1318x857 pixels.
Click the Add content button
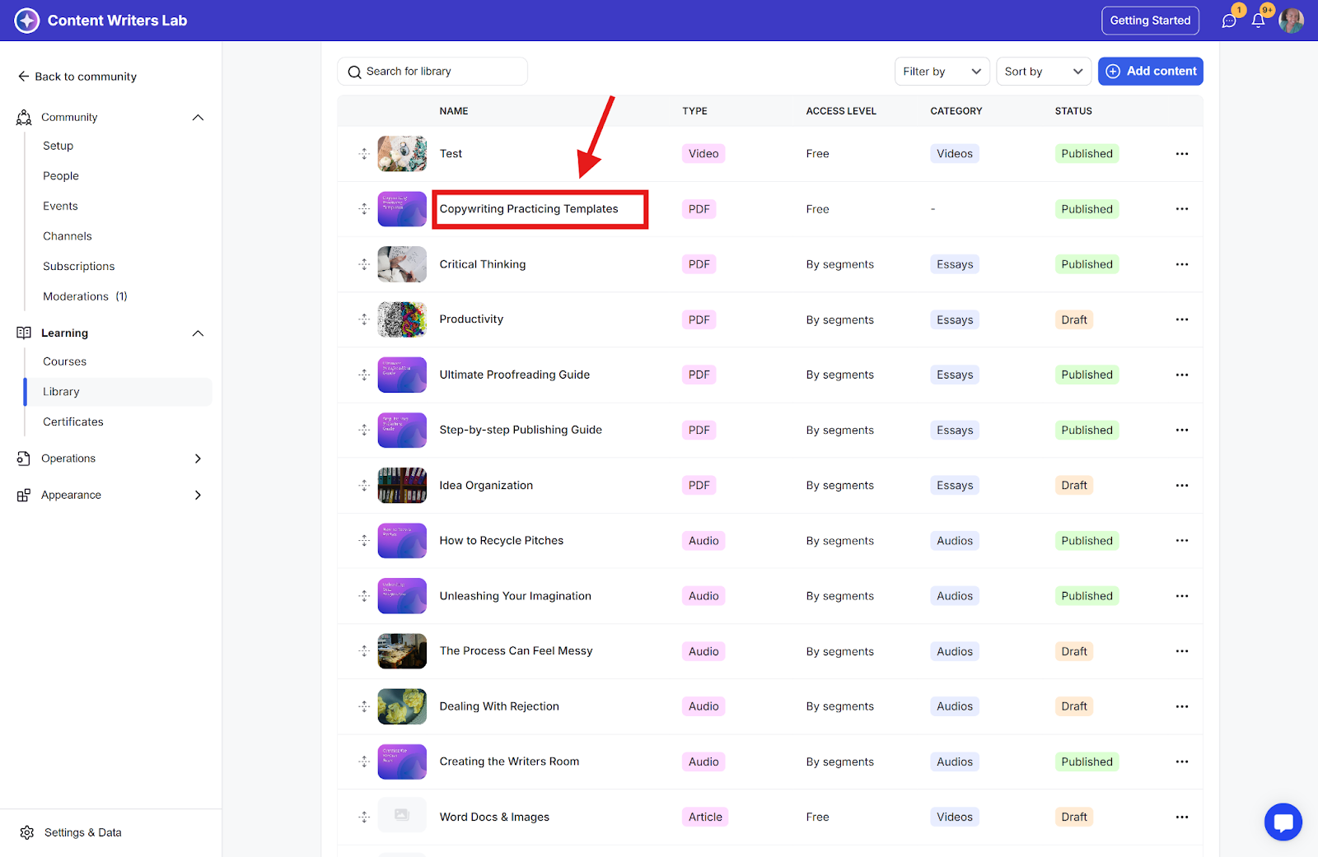1150,72
